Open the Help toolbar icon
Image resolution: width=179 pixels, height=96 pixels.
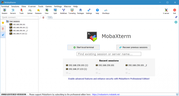point(97,11)
